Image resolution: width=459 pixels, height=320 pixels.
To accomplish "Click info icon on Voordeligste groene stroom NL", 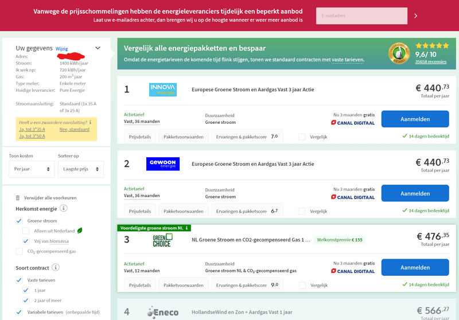I will tap(187, 228).
